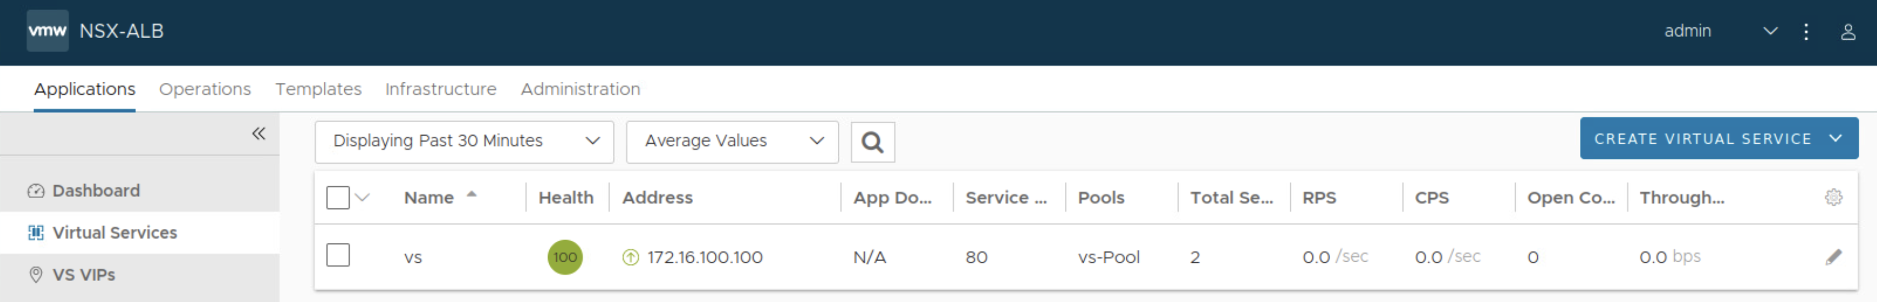Viewport: 1877px width, 302px height.
Task: Switch to the Infrastructure tab
Action: tap(440, 89)
